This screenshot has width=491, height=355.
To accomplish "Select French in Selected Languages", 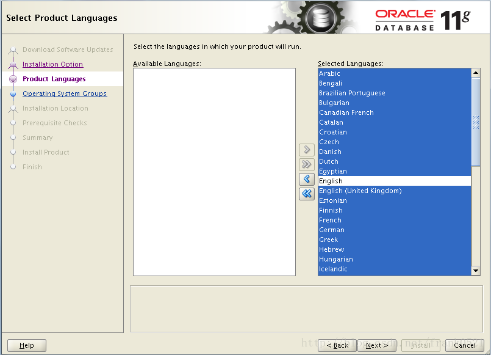I will tap(395, 220).
